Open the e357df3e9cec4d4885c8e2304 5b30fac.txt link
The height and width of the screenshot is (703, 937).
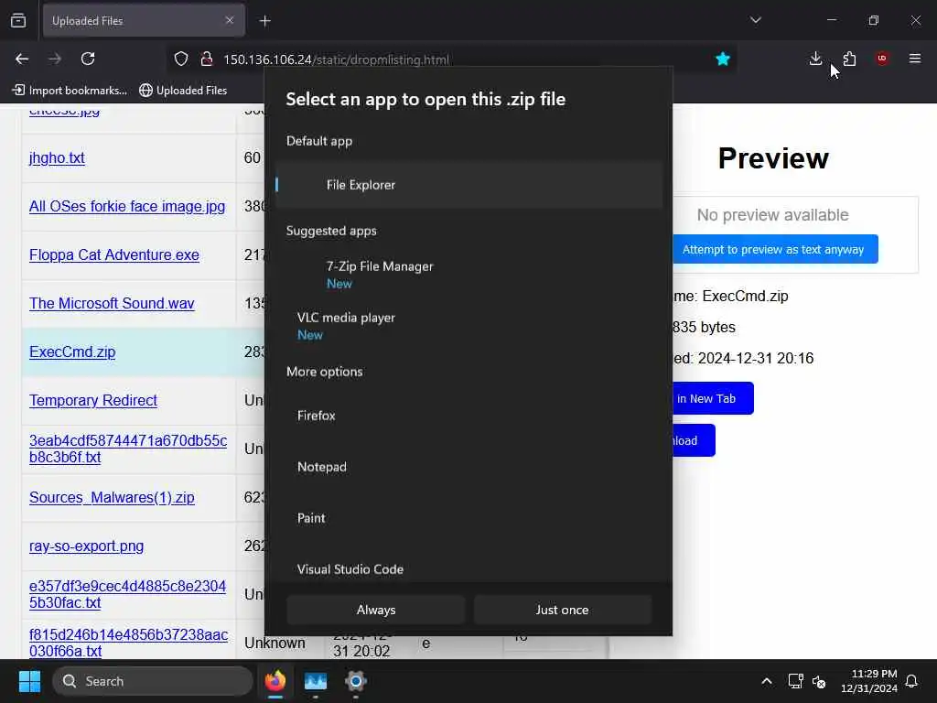click(x=127, y=594)
